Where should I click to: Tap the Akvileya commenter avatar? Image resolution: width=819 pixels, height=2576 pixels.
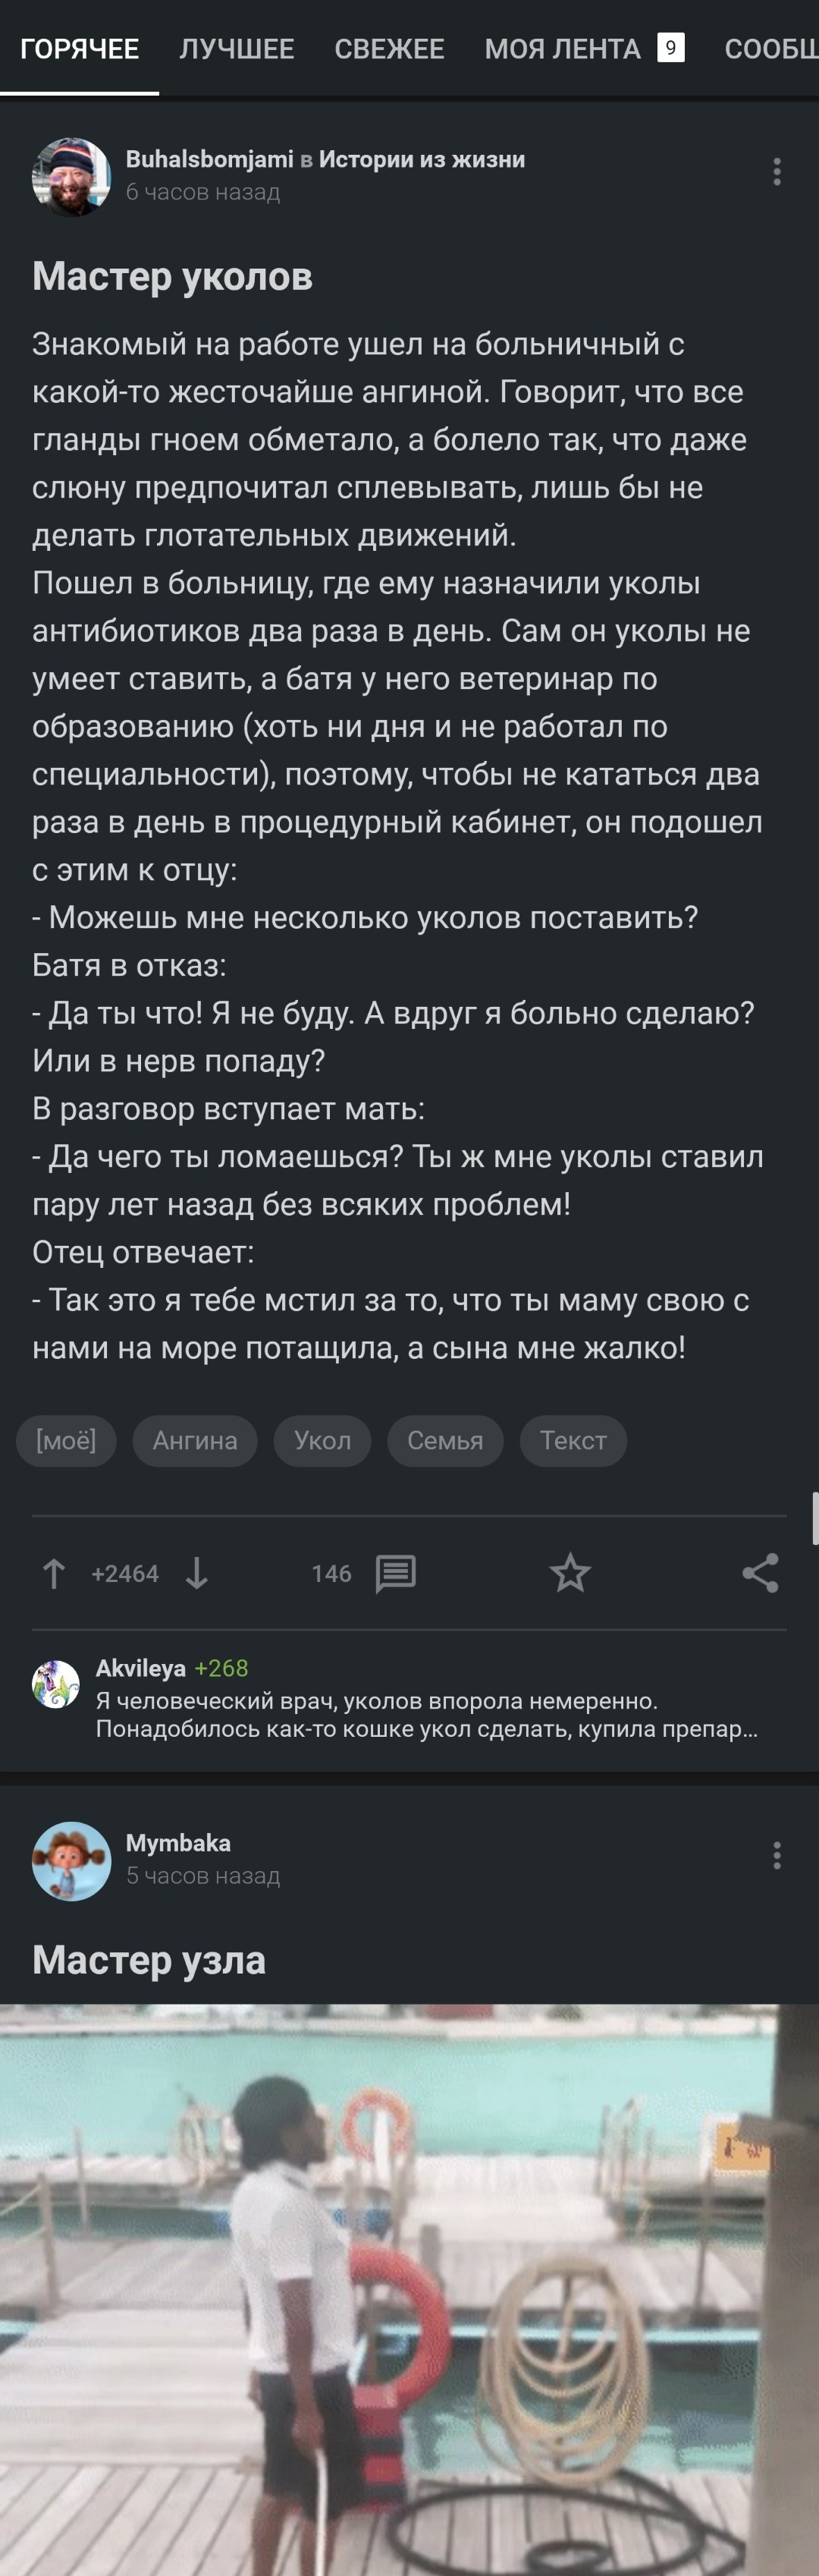click(x=56, y=1685)
